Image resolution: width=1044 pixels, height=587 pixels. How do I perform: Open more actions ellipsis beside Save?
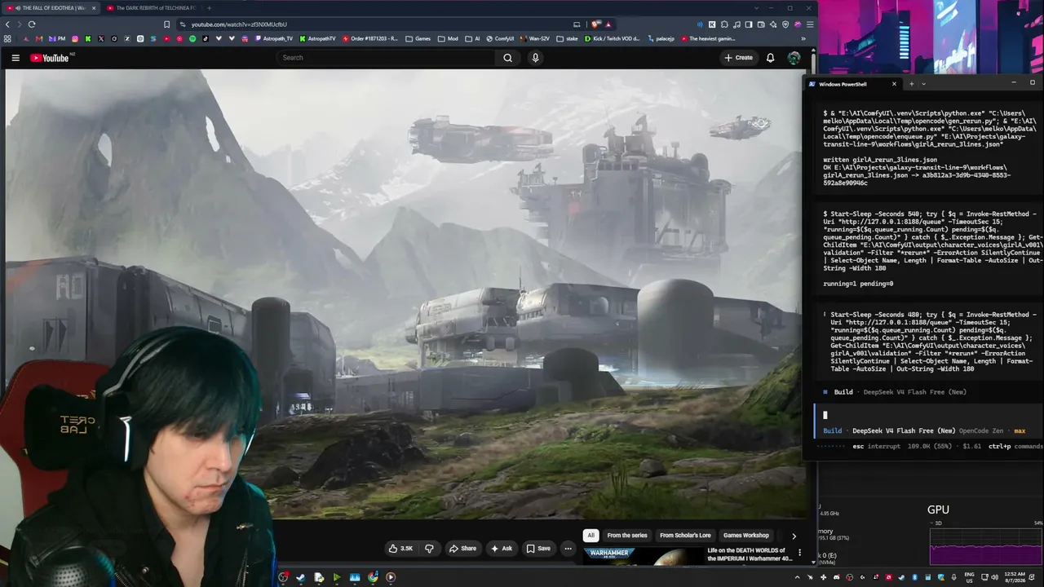point(568,549)
